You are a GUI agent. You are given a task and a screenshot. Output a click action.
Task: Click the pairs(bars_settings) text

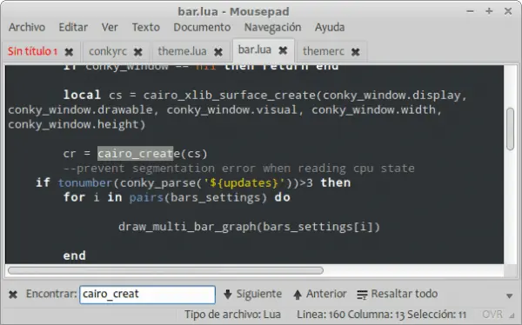coord(198,197)
